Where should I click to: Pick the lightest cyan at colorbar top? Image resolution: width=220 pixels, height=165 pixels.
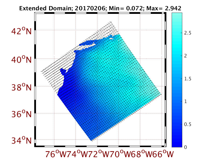pos(178,14)
